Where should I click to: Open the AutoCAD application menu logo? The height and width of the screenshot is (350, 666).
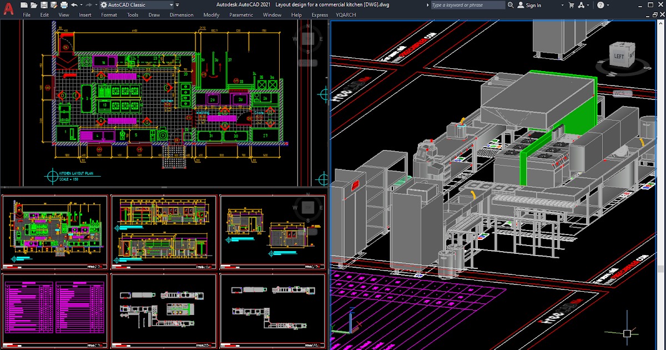coord(8,8)
